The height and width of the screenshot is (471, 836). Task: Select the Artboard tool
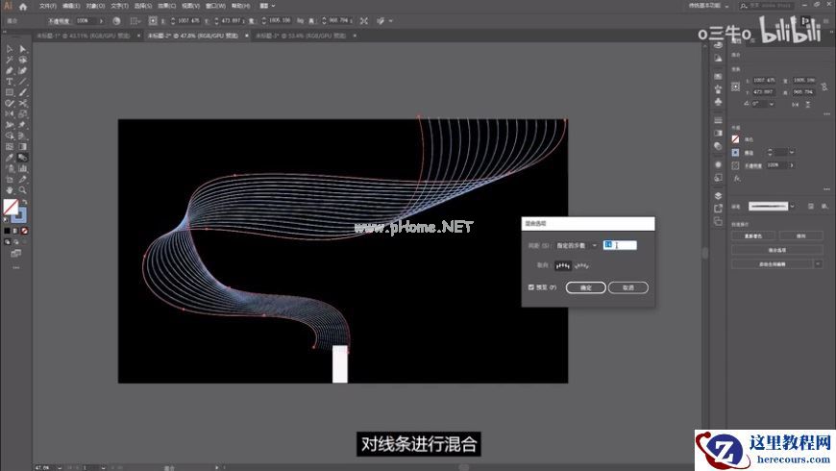(x=10, y=179)
